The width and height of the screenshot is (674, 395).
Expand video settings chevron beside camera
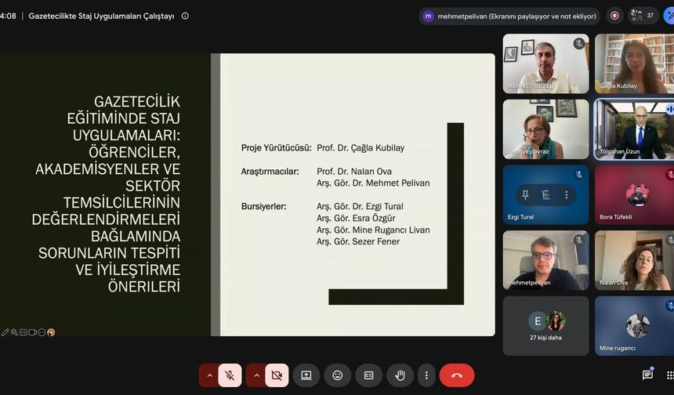pyautogui.click(x=256, y=375)
